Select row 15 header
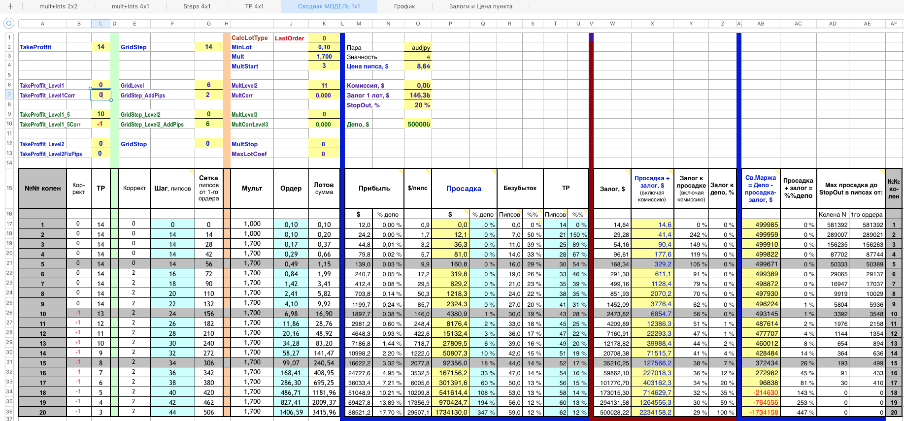Image resolution: width=904 pixels, height=421 pixels. 9,188
